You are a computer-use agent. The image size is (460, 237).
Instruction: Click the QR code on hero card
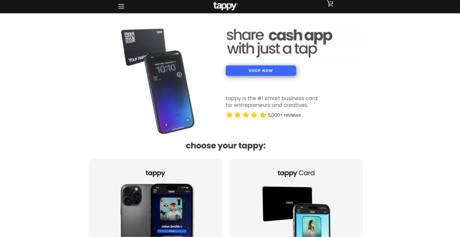pos(130,37)
